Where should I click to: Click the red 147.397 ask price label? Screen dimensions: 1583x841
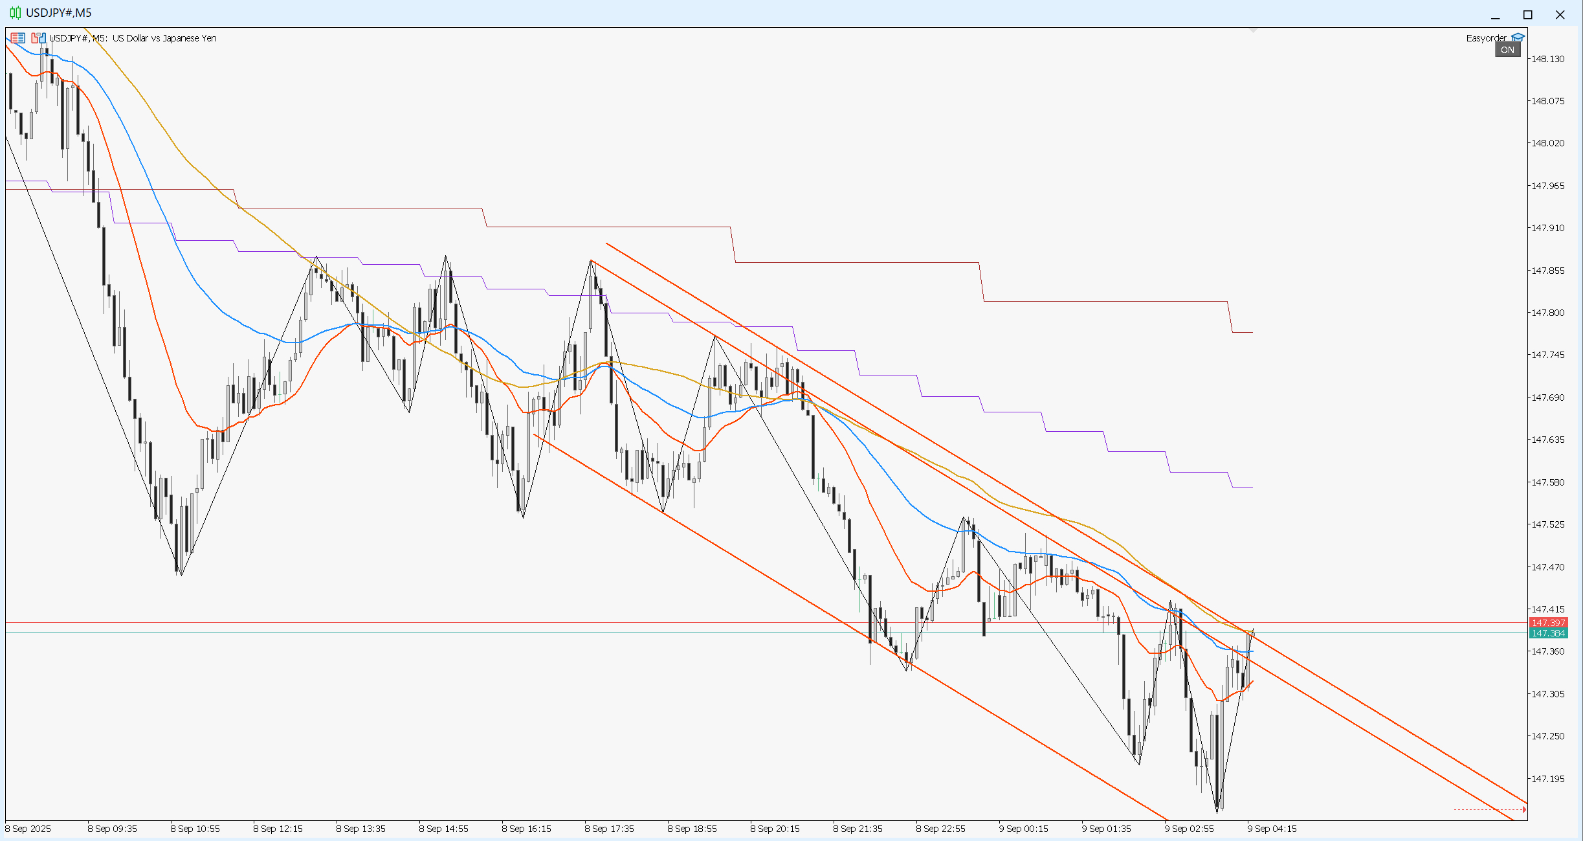[x=1549, y=623]
